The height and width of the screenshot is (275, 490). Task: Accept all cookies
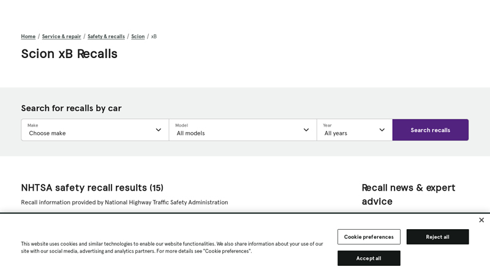click(369, 258)
